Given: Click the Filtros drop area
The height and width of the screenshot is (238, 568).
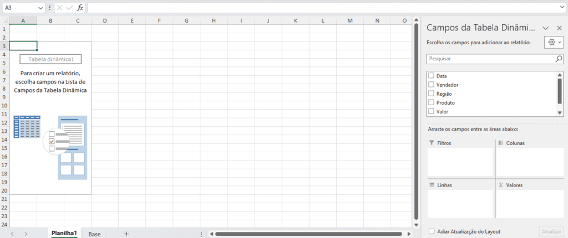Looking at the screenshot, I should coord(460,162).
